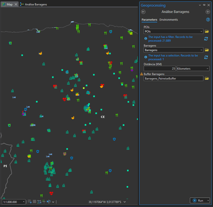Browse for Barragens input with folder icon
The width and height of the screenshot is (213, 207).
point(207,50)
